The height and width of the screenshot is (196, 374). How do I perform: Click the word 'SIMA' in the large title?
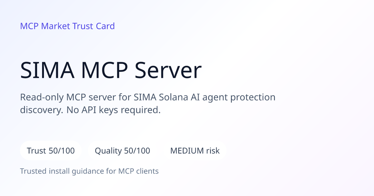point(47,71)
